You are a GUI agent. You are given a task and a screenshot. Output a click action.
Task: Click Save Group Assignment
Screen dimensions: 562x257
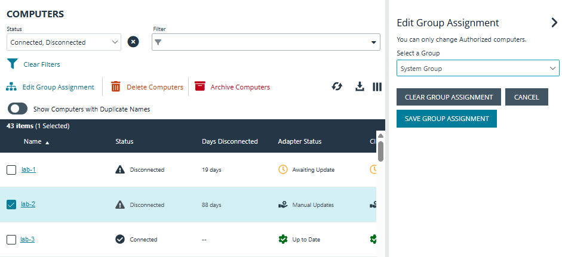[447, 119]
